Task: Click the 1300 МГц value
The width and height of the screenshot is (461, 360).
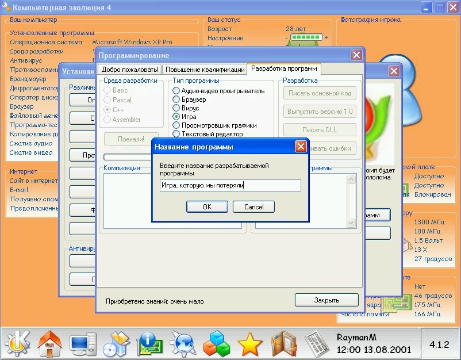Action: 429,222
